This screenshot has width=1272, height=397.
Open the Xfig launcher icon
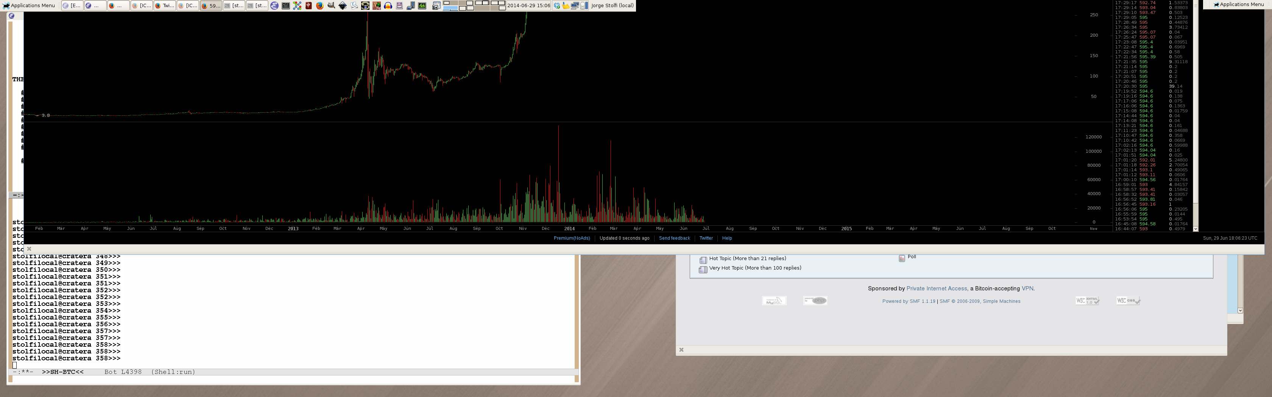pos(377,6)
